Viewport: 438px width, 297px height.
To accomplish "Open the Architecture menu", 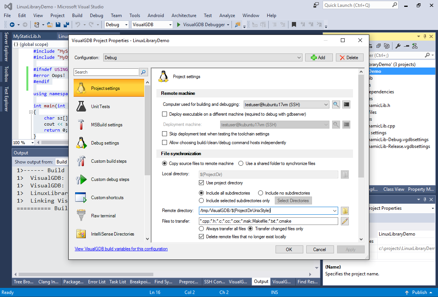I will (184, 16).
